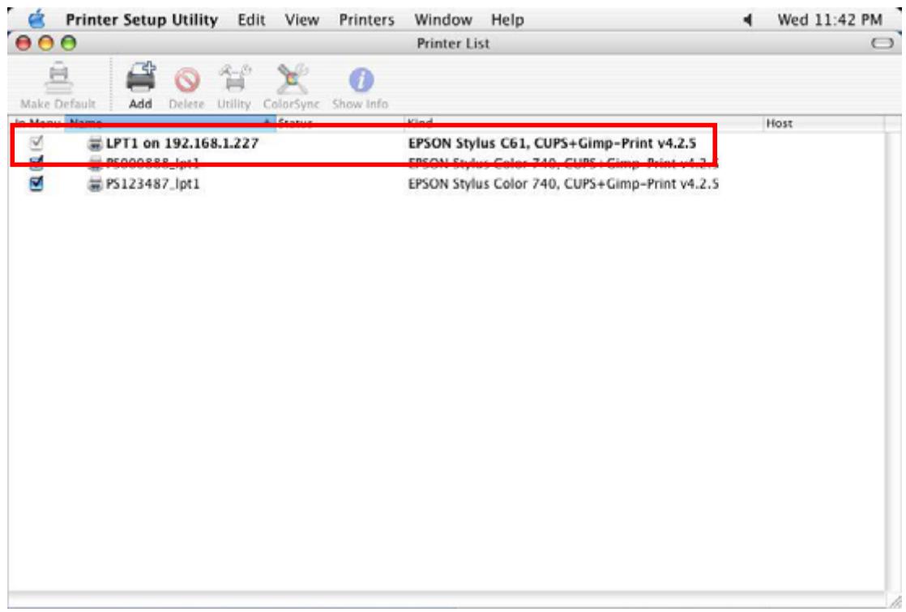The height and width of the screenshot is (612, 906).
Task: Click the Show Info toolbar icon
Action: [361, 80]
